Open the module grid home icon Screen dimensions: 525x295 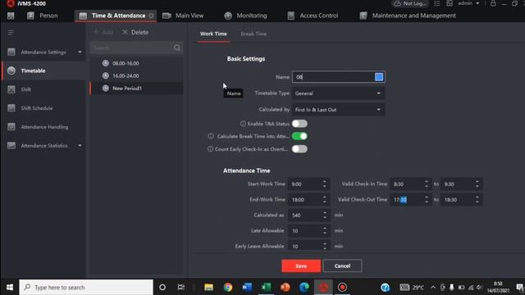tap(11, 16)
